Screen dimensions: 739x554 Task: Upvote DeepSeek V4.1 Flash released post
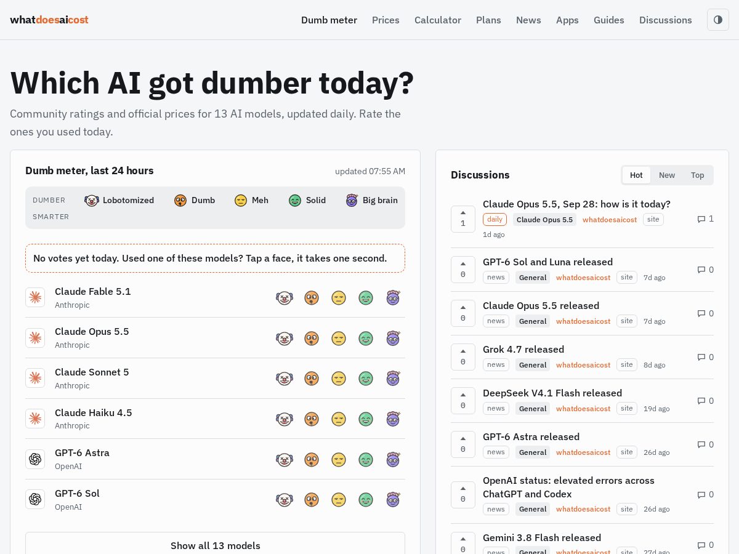(x=463, y=401)
